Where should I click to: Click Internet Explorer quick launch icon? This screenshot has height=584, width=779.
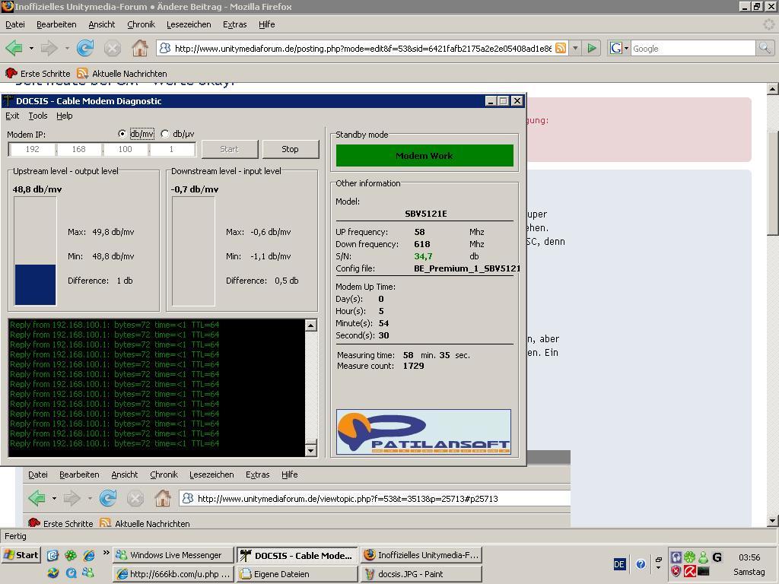[89, 554]
